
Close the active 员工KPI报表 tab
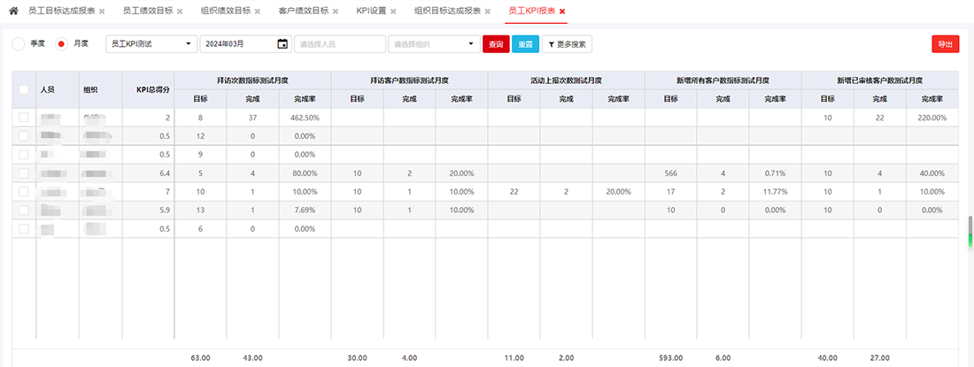(x=562, y=11)
